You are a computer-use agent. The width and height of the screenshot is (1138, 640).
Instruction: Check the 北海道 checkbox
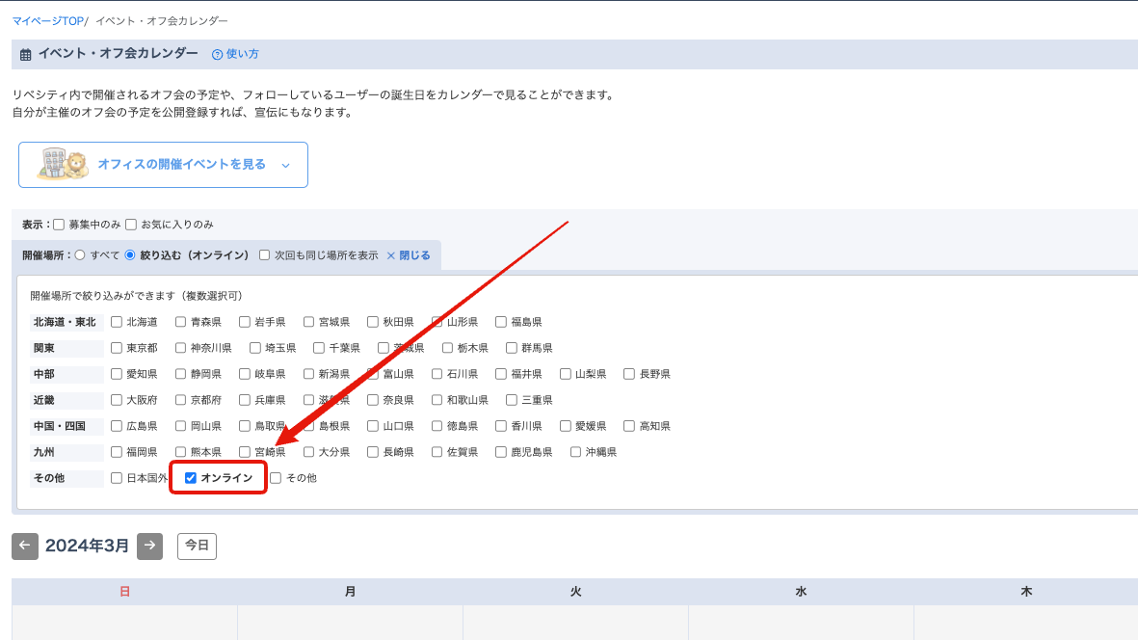point(117,322)
